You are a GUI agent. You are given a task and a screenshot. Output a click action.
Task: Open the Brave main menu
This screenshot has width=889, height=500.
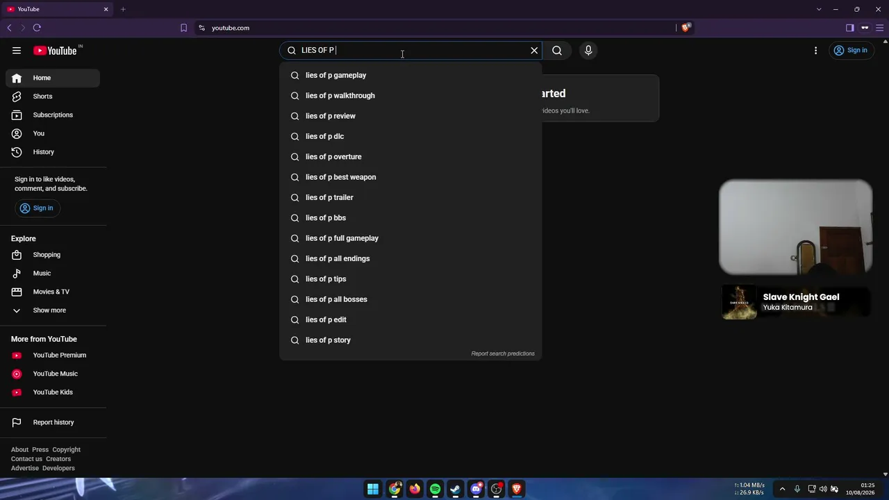point(879,28)
